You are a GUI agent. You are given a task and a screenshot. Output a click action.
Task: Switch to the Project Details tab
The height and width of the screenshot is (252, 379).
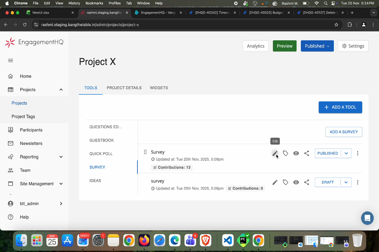124,88
